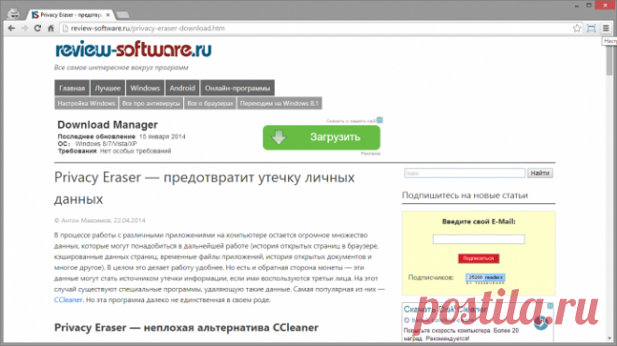Open the Chrome menu hamburger icon
This screenshot has width=617, height=346.
tap(606, 28)
